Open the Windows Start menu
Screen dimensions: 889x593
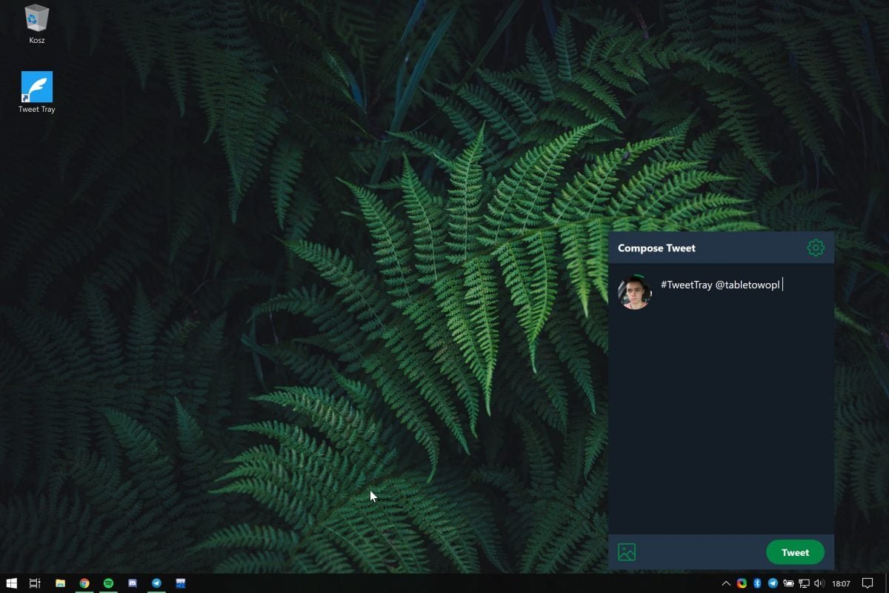(11, 583)
